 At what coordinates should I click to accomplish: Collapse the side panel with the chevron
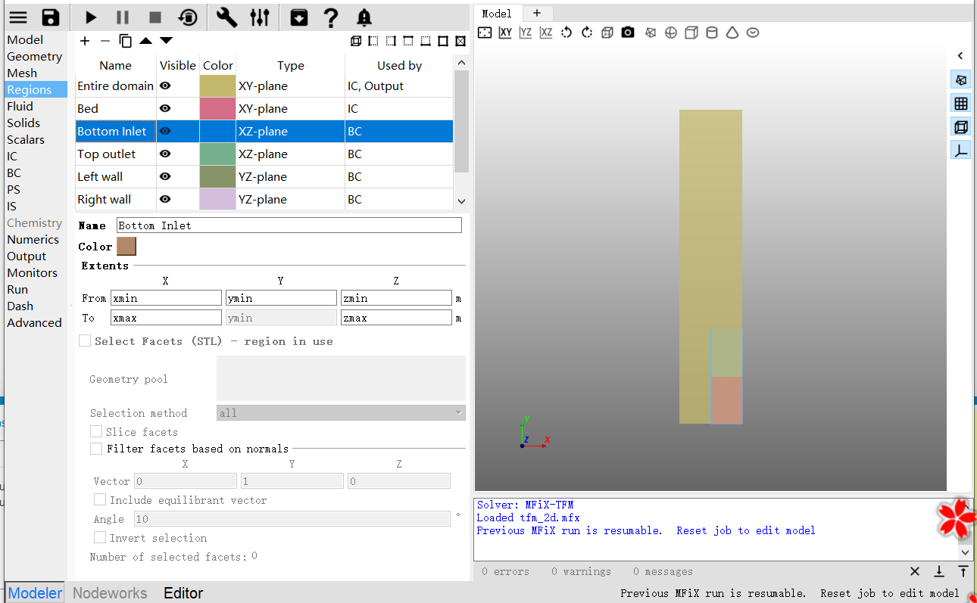coord(960,56)
